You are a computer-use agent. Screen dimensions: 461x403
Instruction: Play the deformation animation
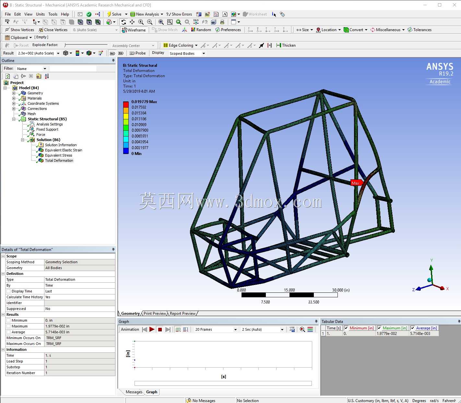pyautogui.click(x=152, y=329)
